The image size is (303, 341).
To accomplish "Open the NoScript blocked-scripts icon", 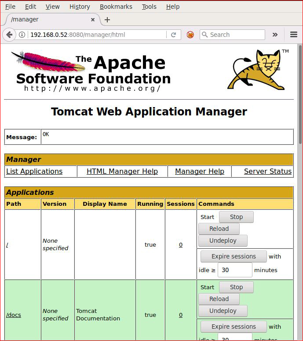I will coord(190,35).
